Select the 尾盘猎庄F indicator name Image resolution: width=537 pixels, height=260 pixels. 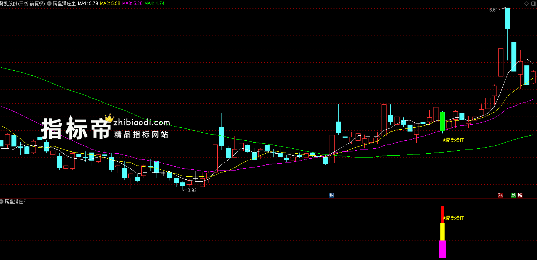15,201
